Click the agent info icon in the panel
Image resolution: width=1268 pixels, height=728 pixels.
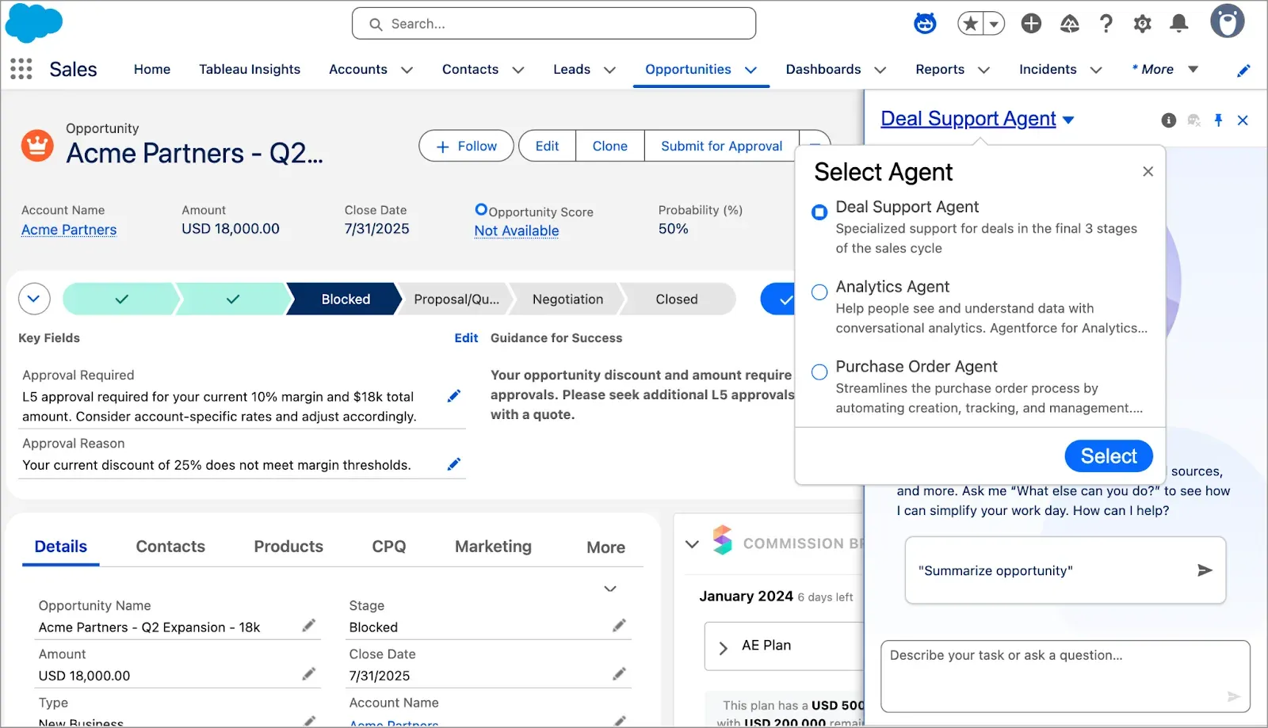[x=1168, y=120]
